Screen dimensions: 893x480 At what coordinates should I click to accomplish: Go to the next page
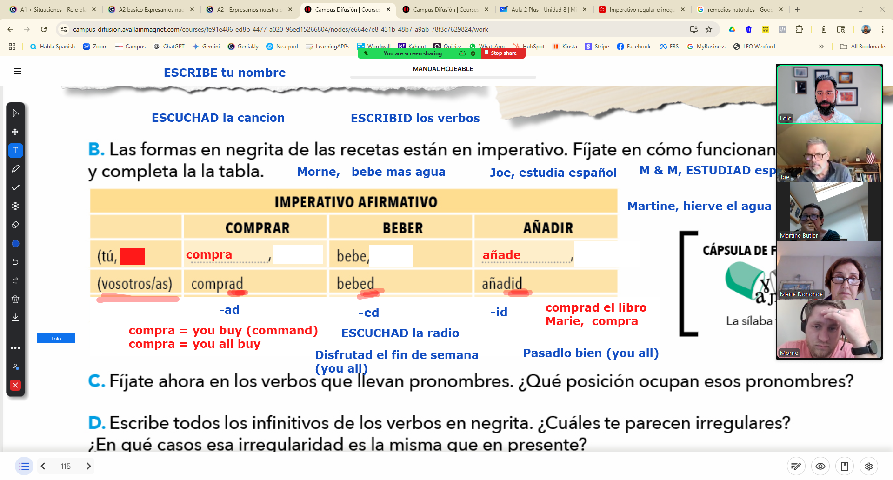pos(88,466)
